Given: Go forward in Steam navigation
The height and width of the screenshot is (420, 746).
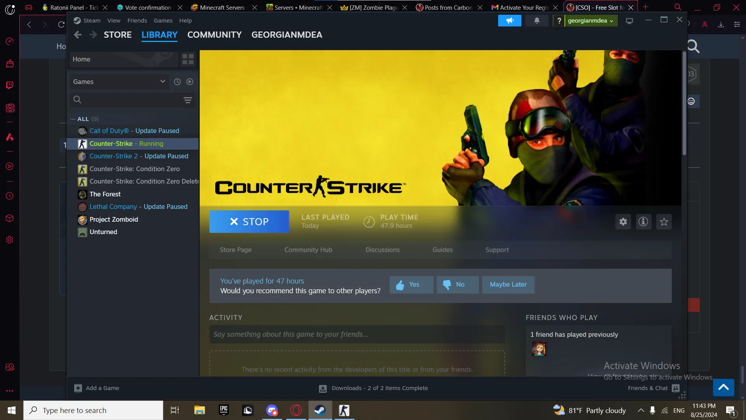Looking at the screenshot, I should tap(93, 35).
